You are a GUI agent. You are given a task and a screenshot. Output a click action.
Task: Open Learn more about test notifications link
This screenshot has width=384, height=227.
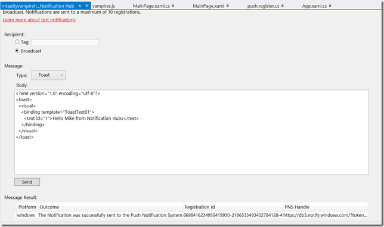(x=39, y=20)
